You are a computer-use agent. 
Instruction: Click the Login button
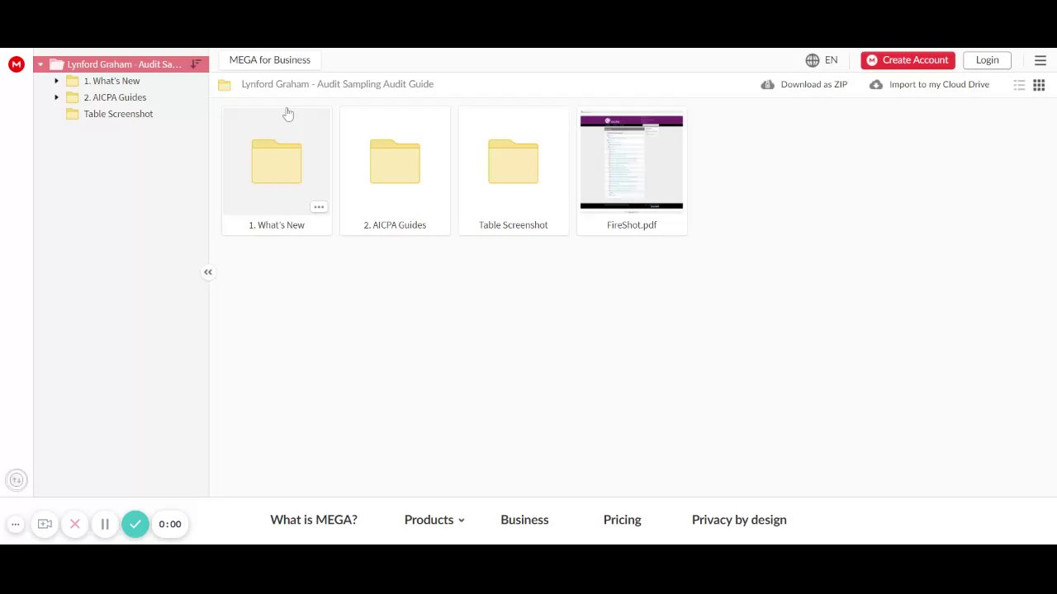(x=987, y=60)
